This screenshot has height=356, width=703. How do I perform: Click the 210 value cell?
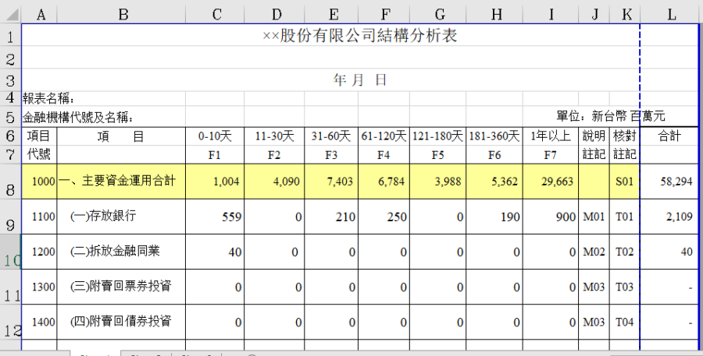tap(331, 217)
